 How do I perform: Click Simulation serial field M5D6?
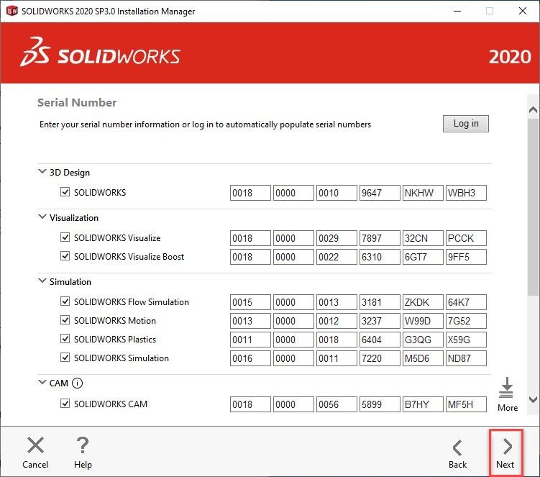(423, 358)
